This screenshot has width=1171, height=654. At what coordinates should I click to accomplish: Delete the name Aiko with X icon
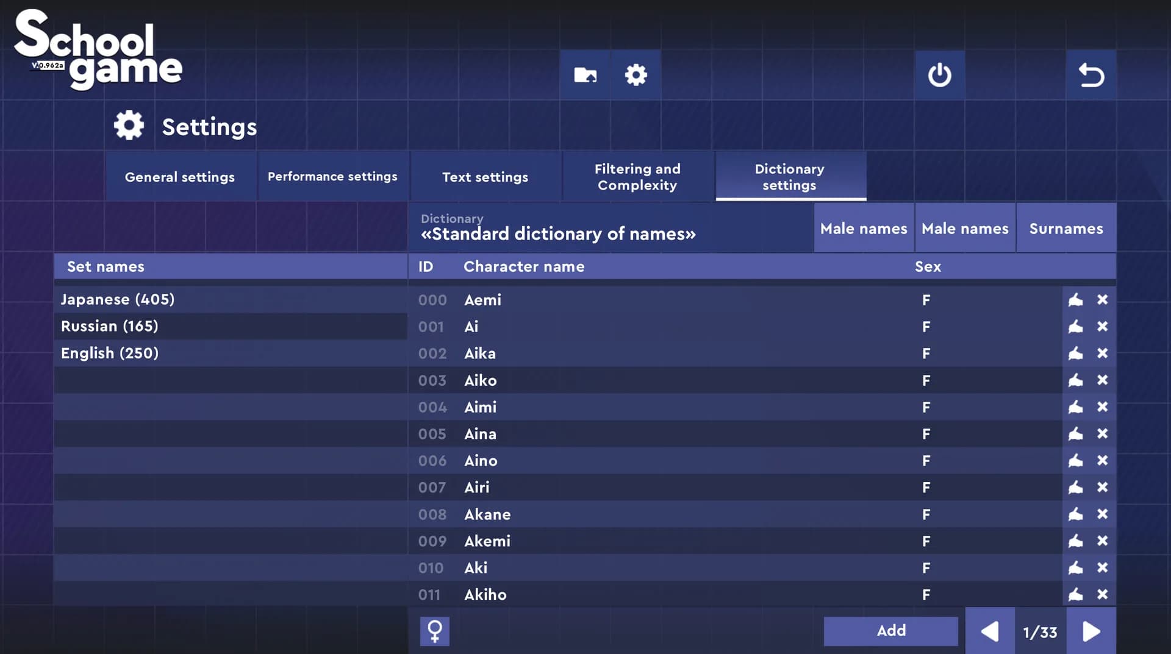pos(1102,380)
